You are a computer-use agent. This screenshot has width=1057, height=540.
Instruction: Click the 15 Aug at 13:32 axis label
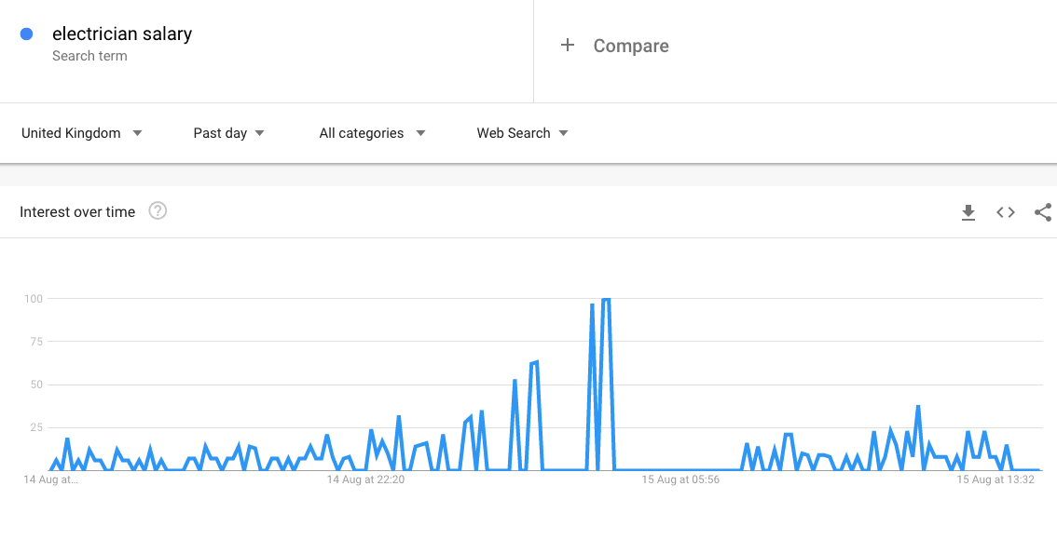coord(995,479)
